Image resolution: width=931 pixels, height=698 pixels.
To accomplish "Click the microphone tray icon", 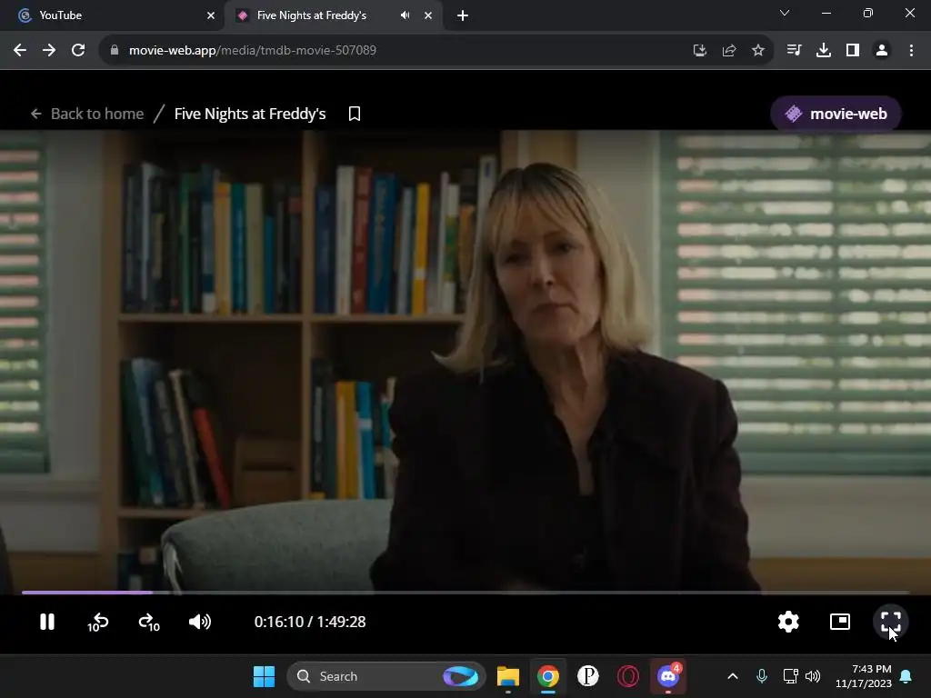I will (x=762, y=676).
